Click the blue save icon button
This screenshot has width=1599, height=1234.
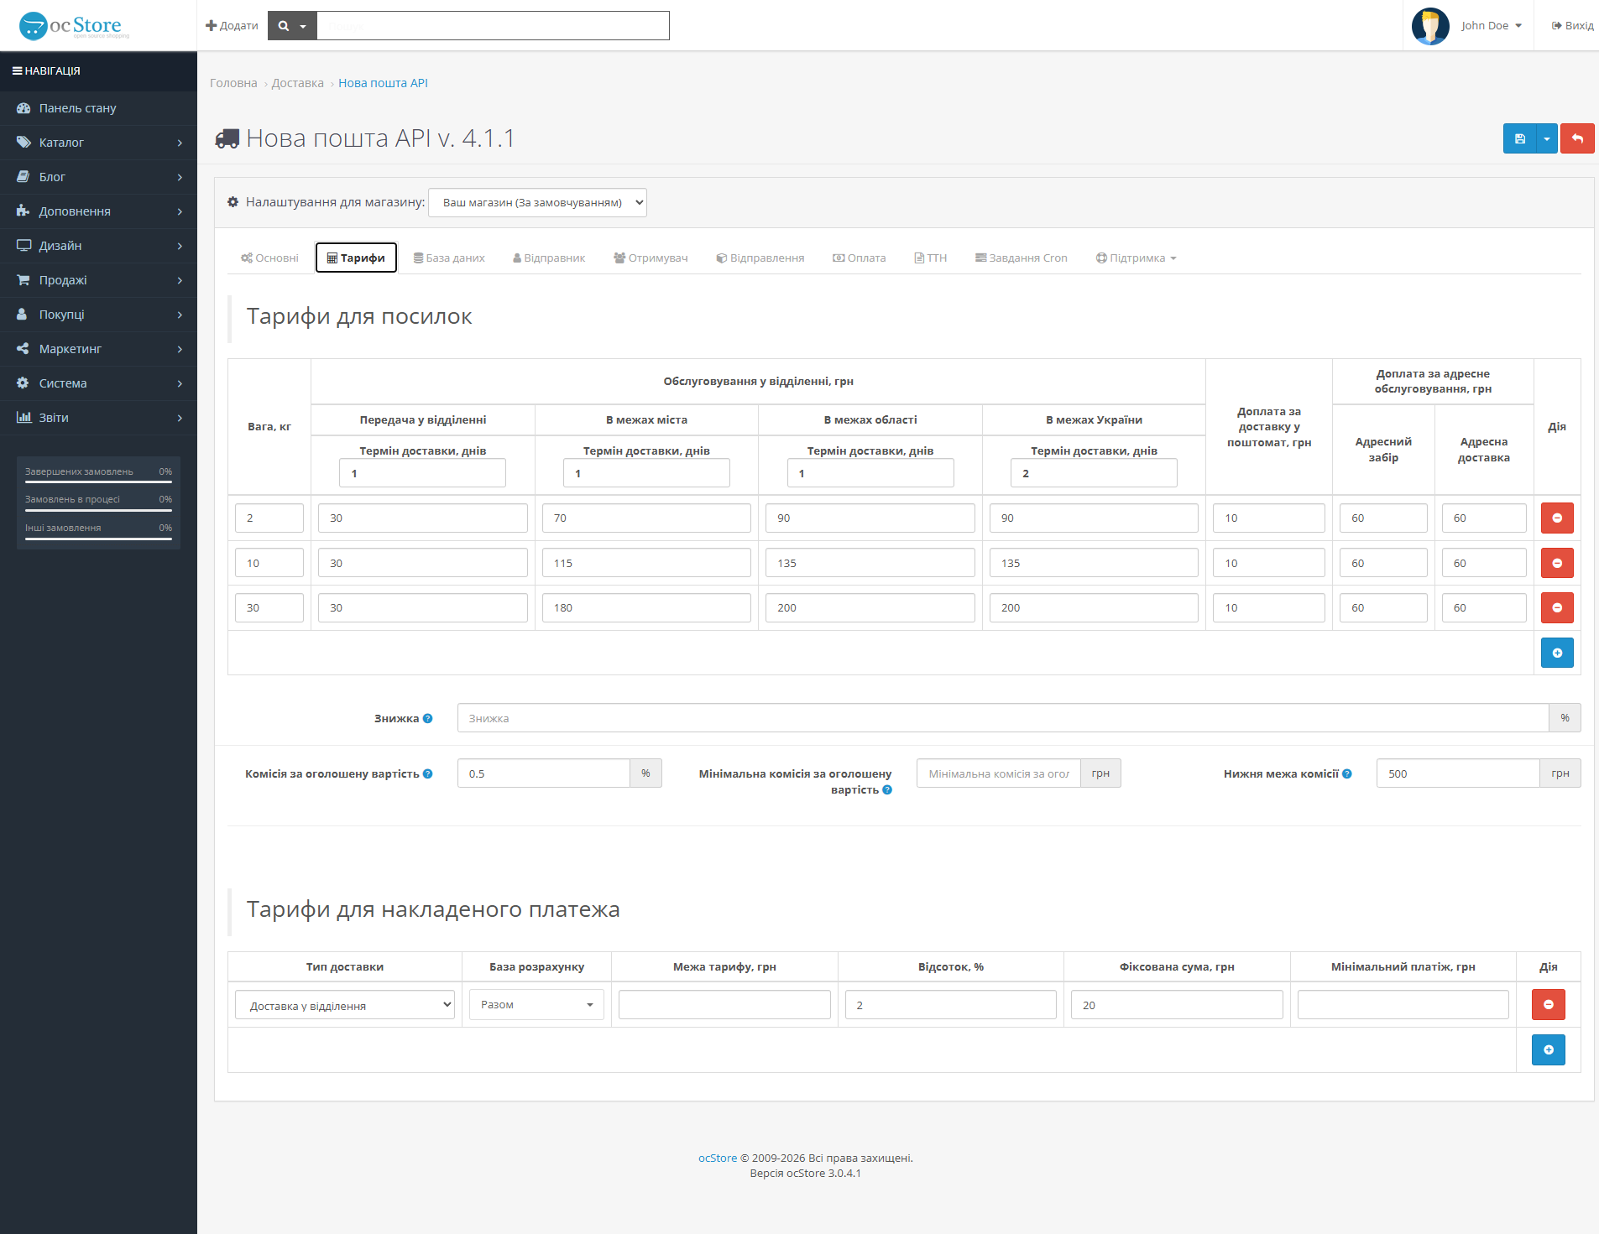click(x=1519, y=138)
